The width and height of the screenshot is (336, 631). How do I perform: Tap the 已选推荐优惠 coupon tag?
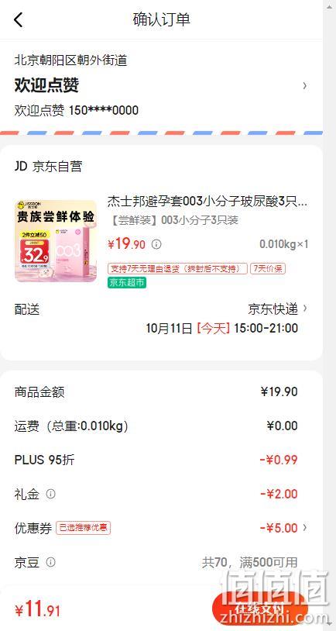83,528
